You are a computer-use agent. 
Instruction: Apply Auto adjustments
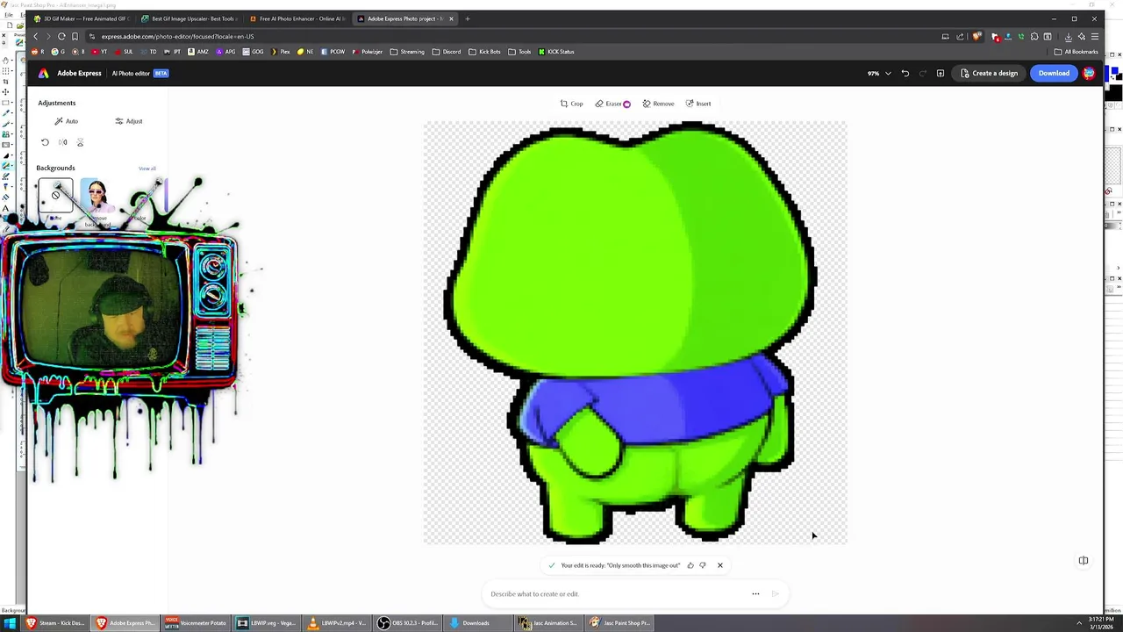[67, 121]
